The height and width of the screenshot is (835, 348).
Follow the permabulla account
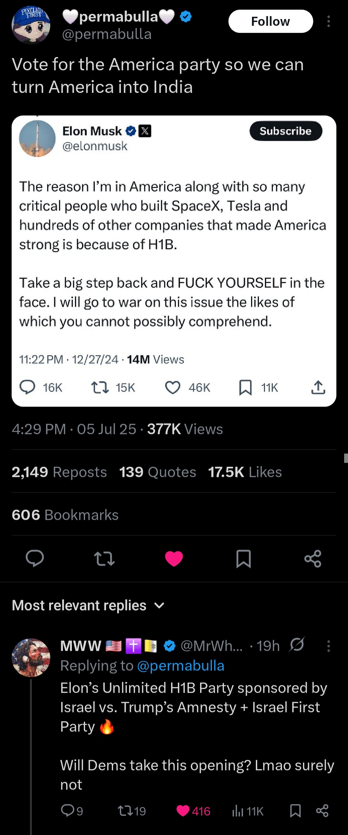271,21
